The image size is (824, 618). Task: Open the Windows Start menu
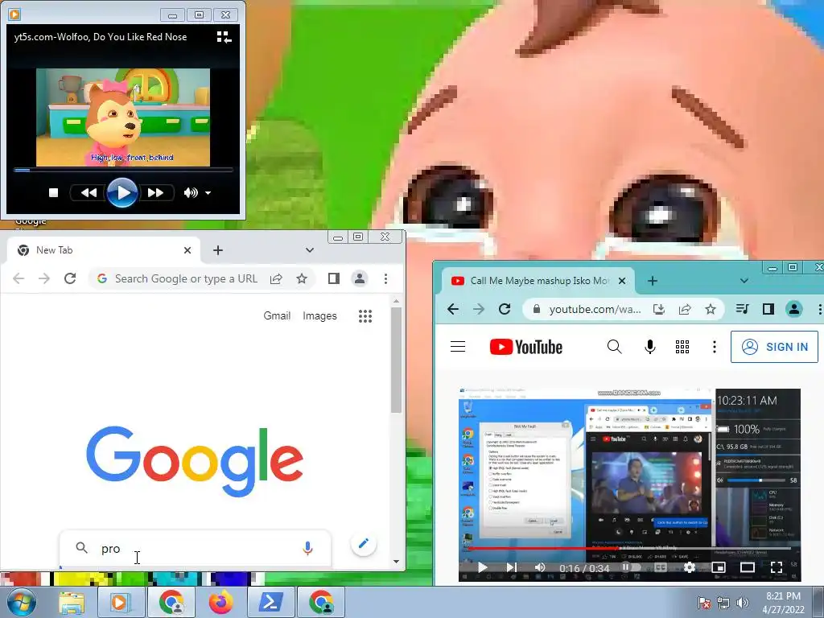coord(20,602)
